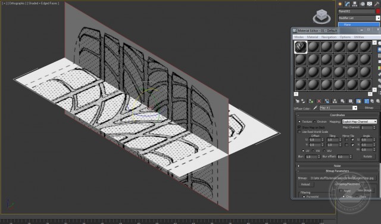Toggle the Backlight icon beside the sample slots
Viewport: 381px width, 224px height.
click(x=379, y=49)
